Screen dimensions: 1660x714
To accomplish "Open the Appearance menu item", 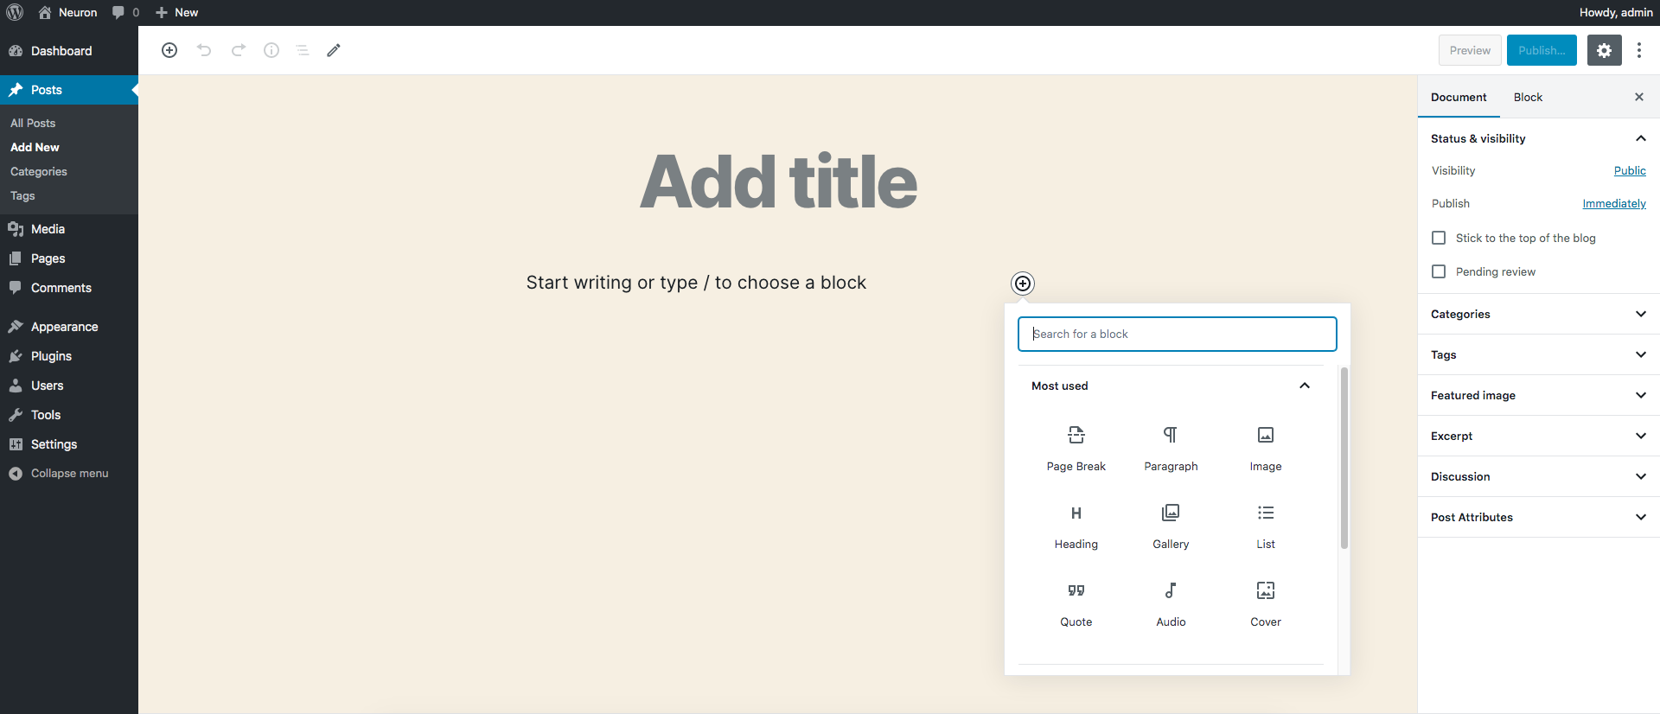I will tap(69, 327).
